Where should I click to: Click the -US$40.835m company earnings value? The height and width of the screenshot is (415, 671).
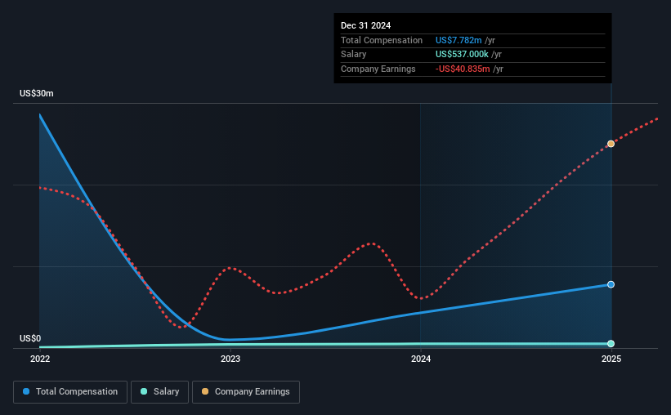click(463, 69)
